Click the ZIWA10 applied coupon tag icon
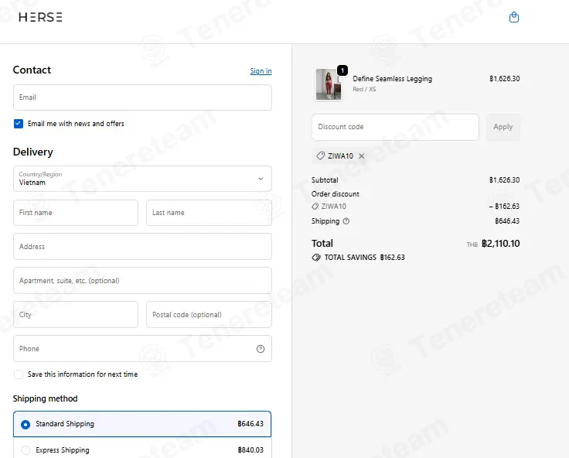Screen dimensions: 569x458 coord(320,156)
